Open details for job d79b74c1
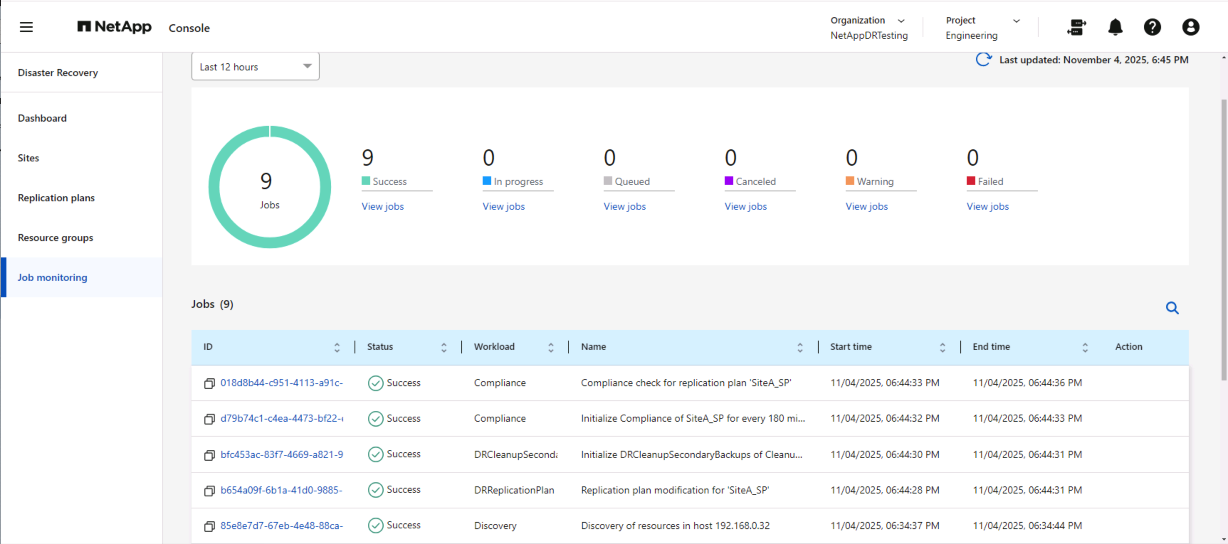1228x544 pixels. click(x=281, y=418)
